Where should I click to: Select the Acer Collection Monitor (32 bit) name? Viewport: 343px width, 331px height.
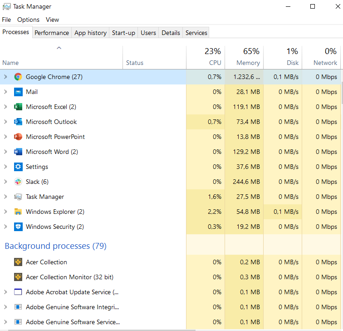69,277
